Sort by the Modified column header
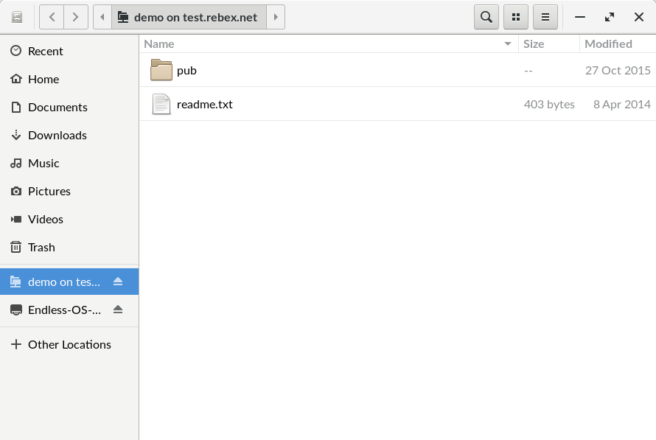The width and height of the screenshot is (656, 440). click(618, 44)
